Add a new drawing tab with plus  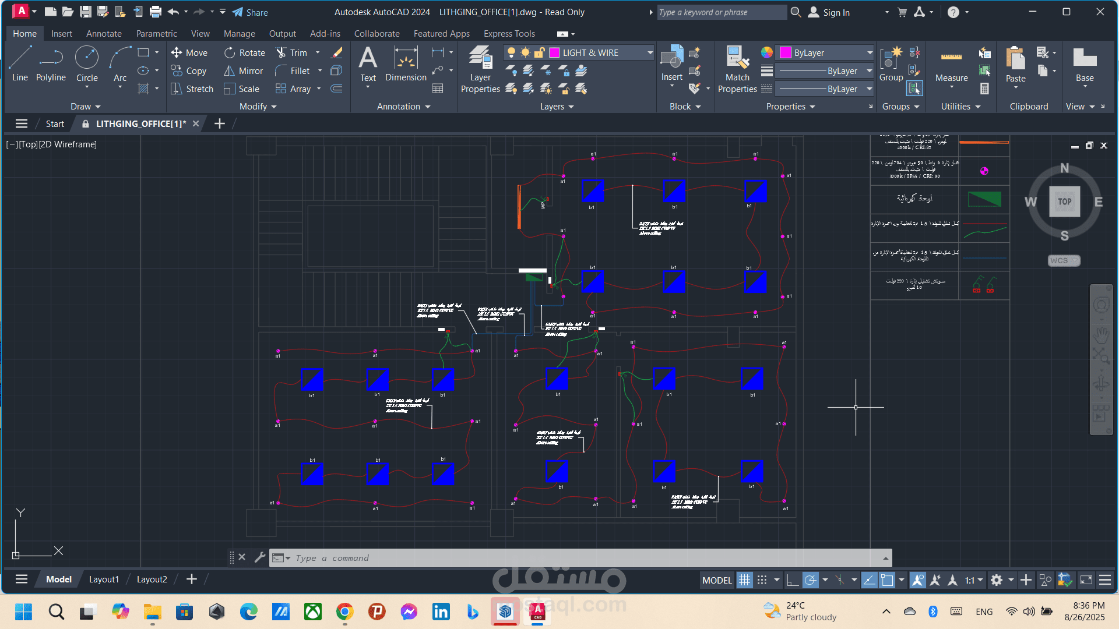pos(219,123)
